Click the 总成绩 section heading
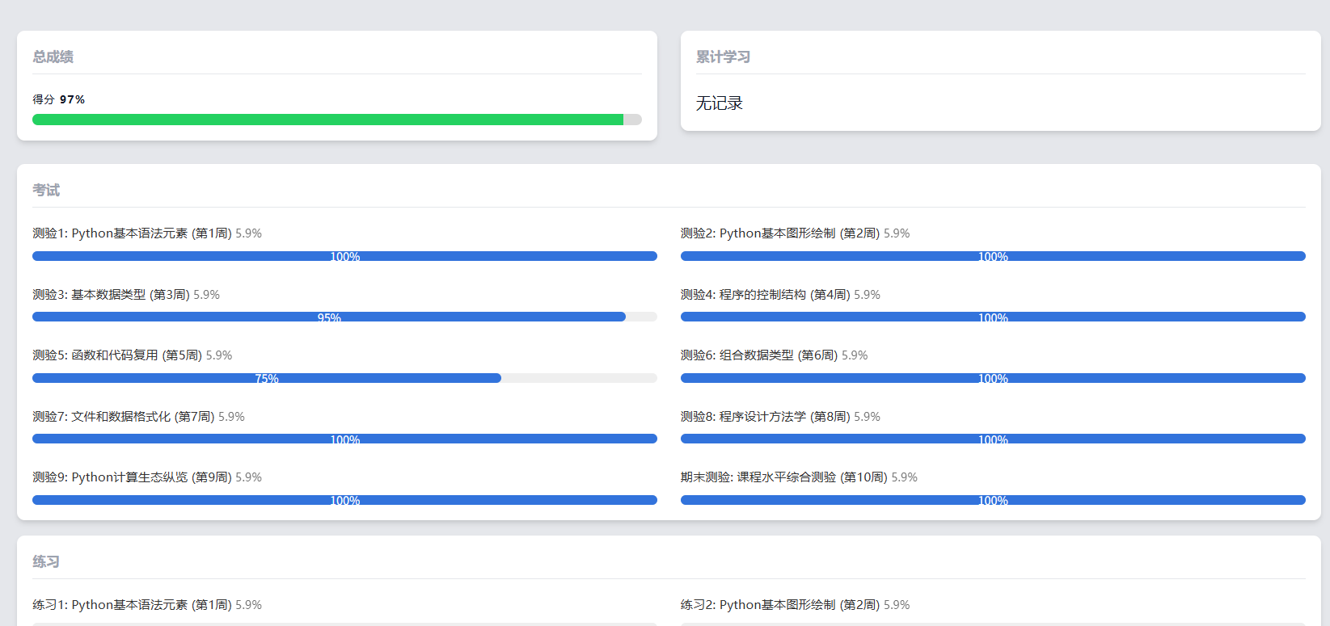Viewport: 1330px width, 626px height. click(x=53, y=57)
